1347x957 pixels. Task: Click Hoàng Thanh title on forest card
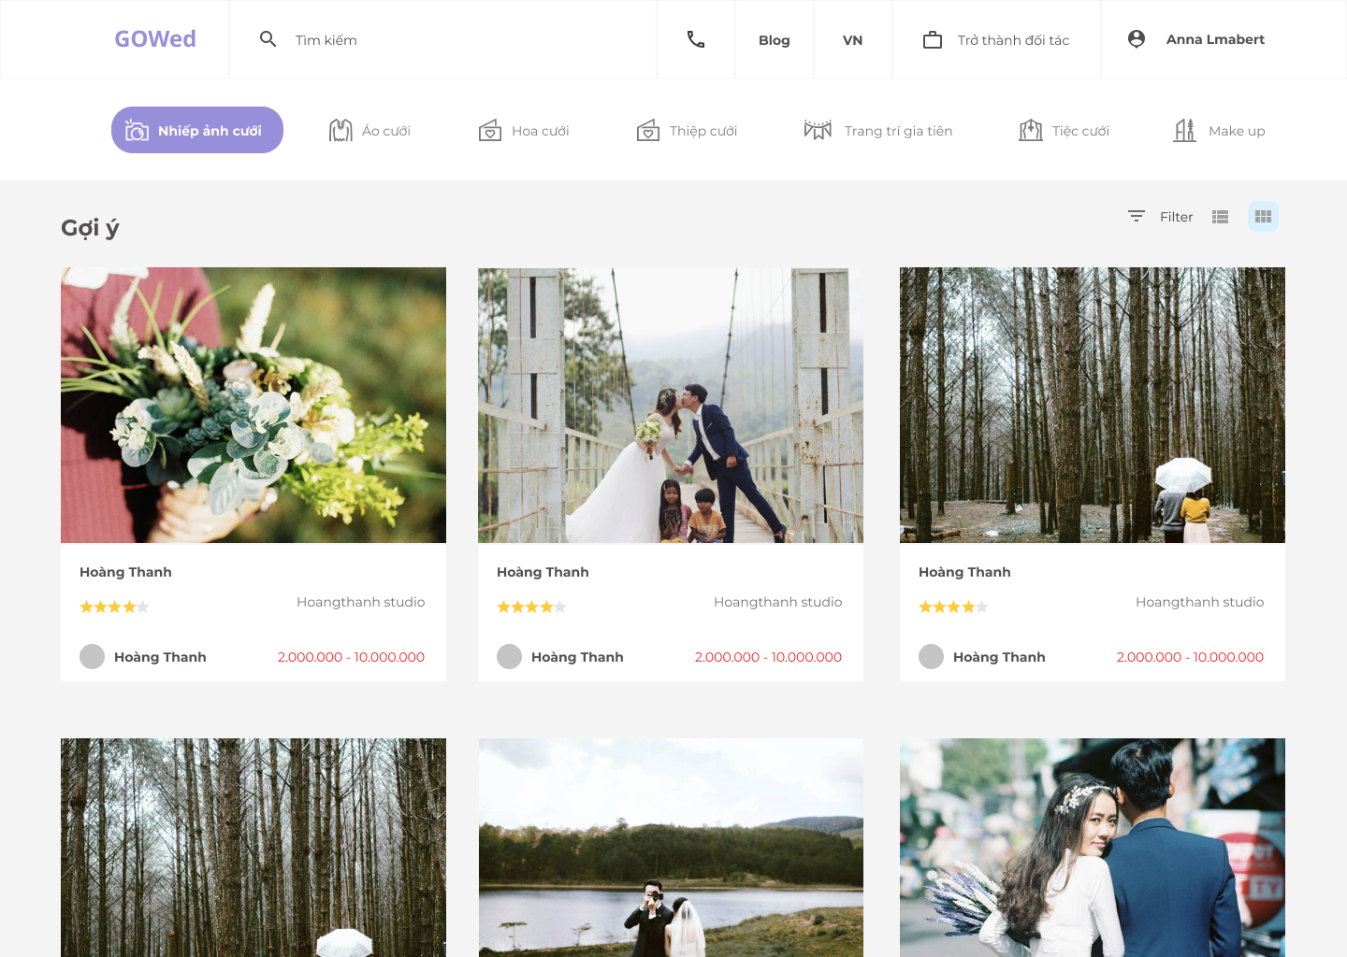tap(964, 572)
